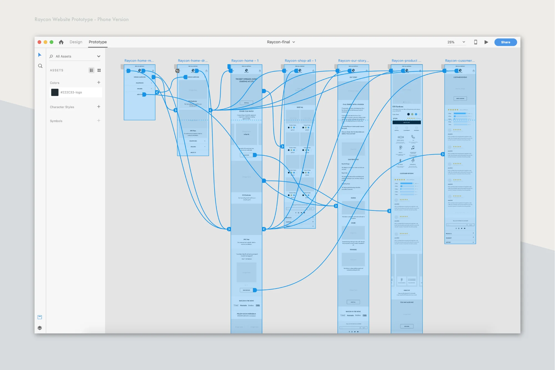Add a new color with the Colors plus button
The height and width of the screenshot is (370, 555).
click(99, 82)
